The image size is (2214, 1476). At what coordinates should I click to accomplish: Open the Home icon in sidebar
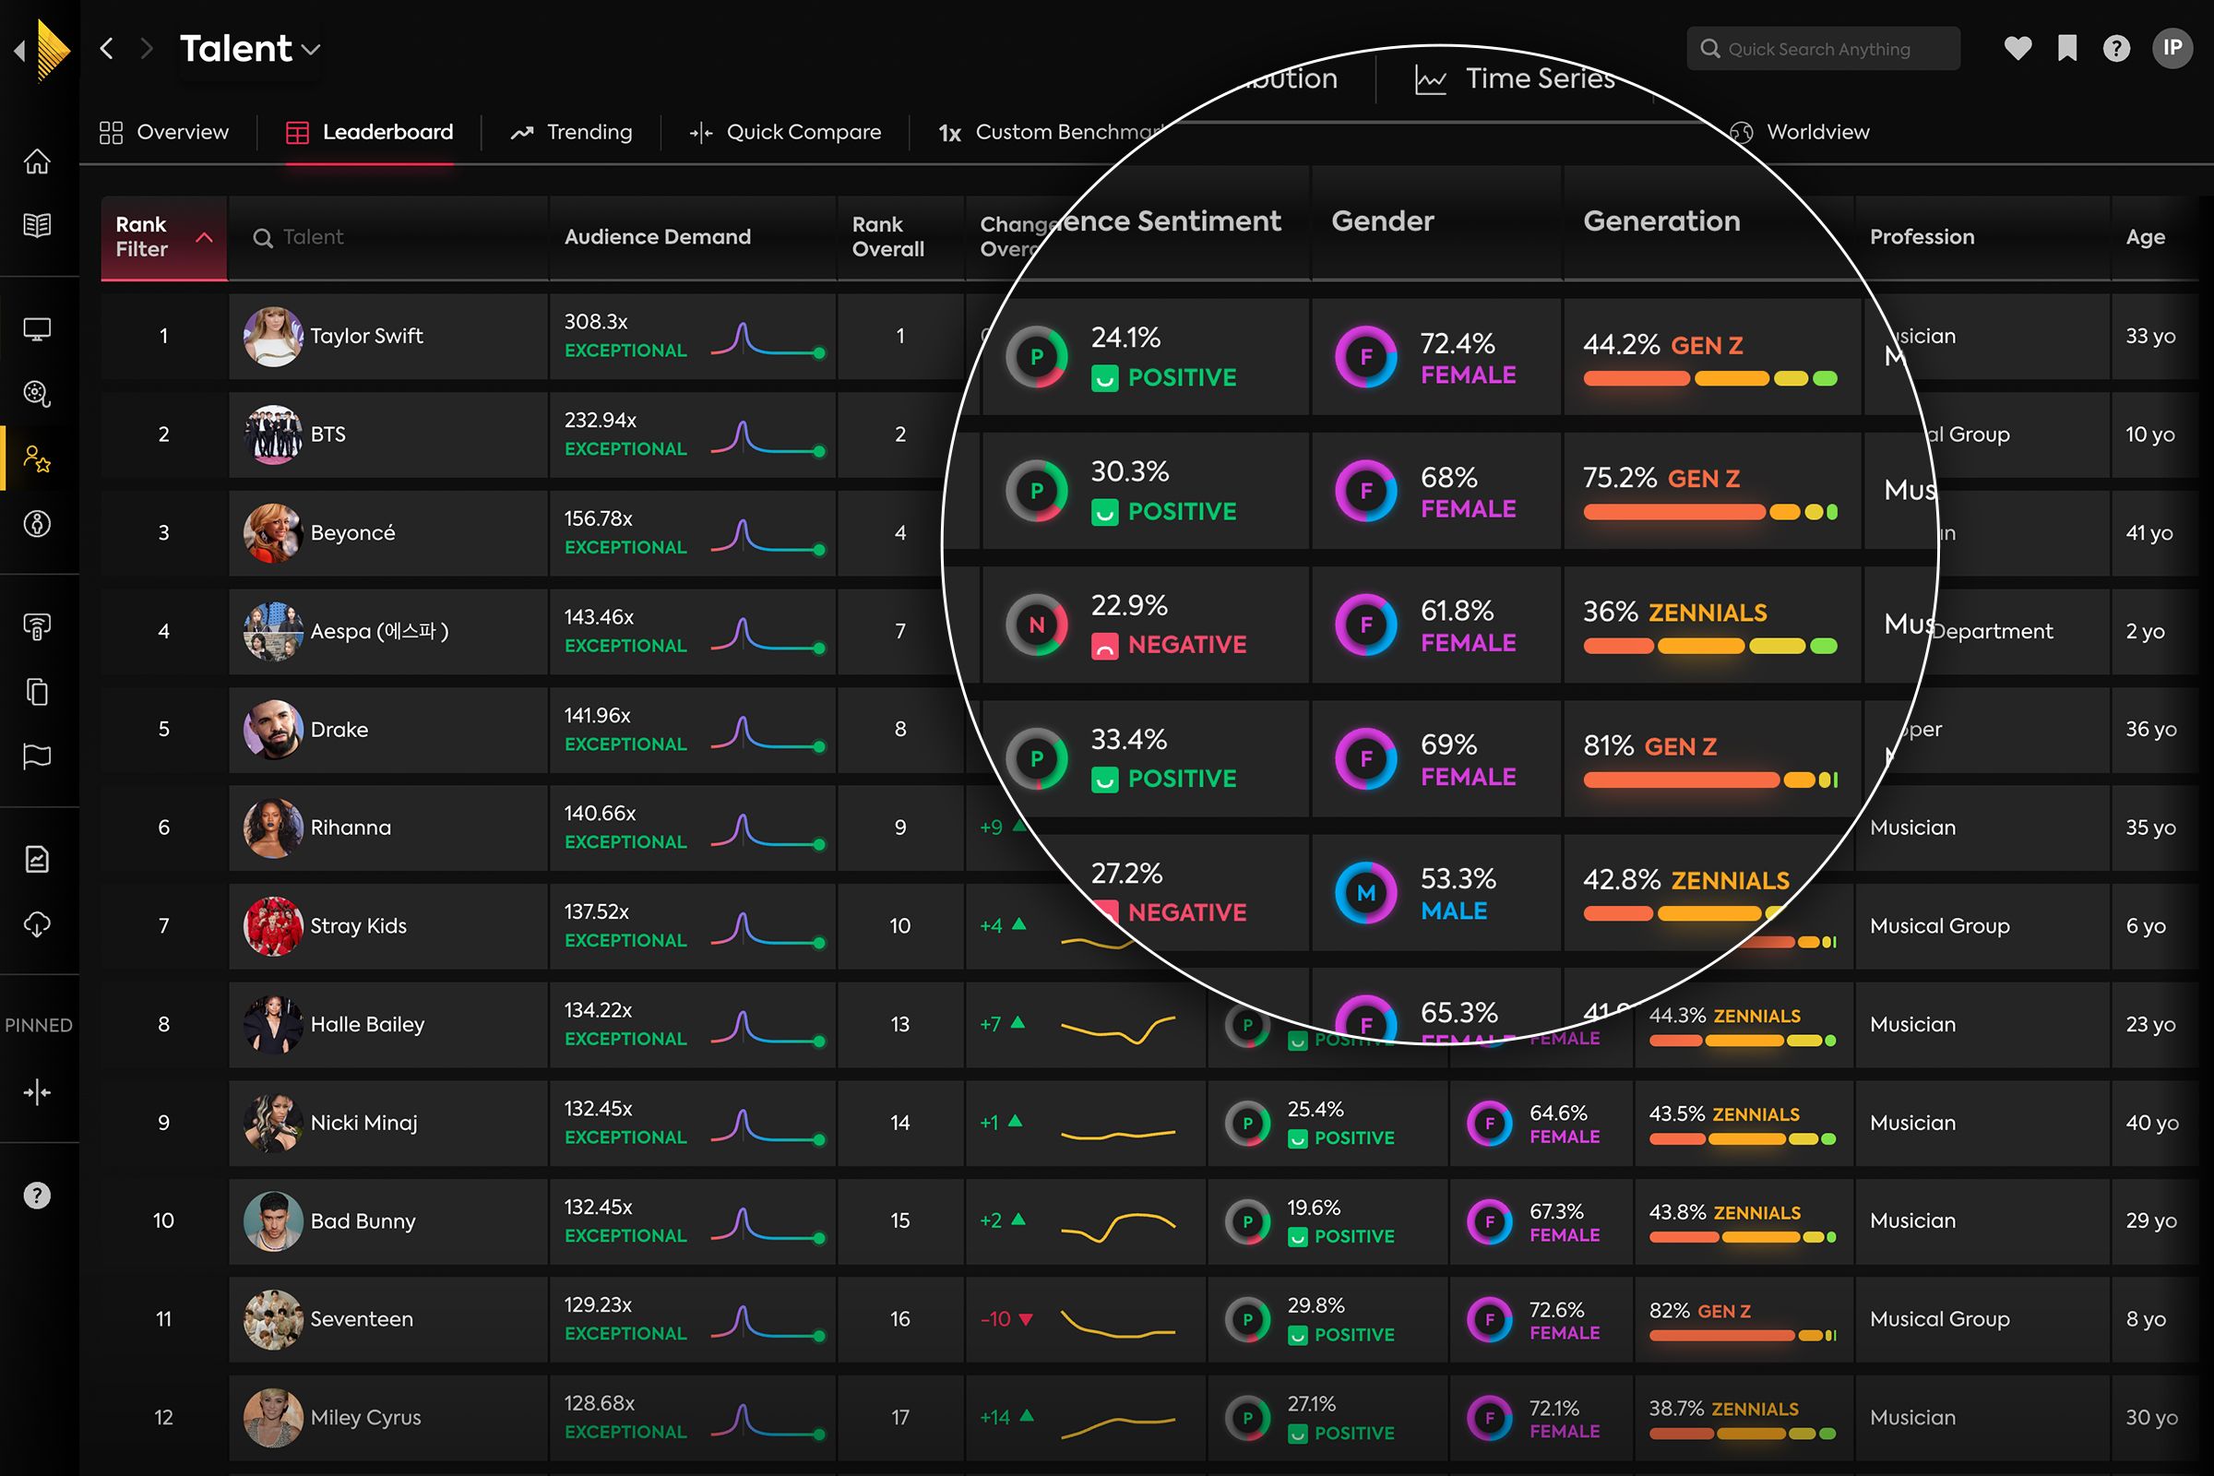pos(37,162)
